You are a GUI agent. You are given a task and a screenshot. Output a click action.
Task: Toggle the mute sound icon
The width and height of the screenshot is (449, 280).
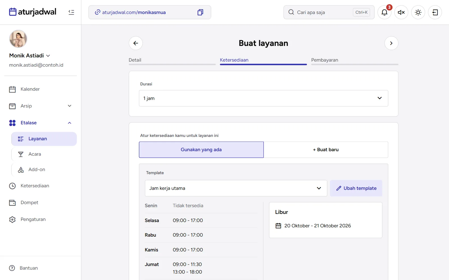(401, 12)
